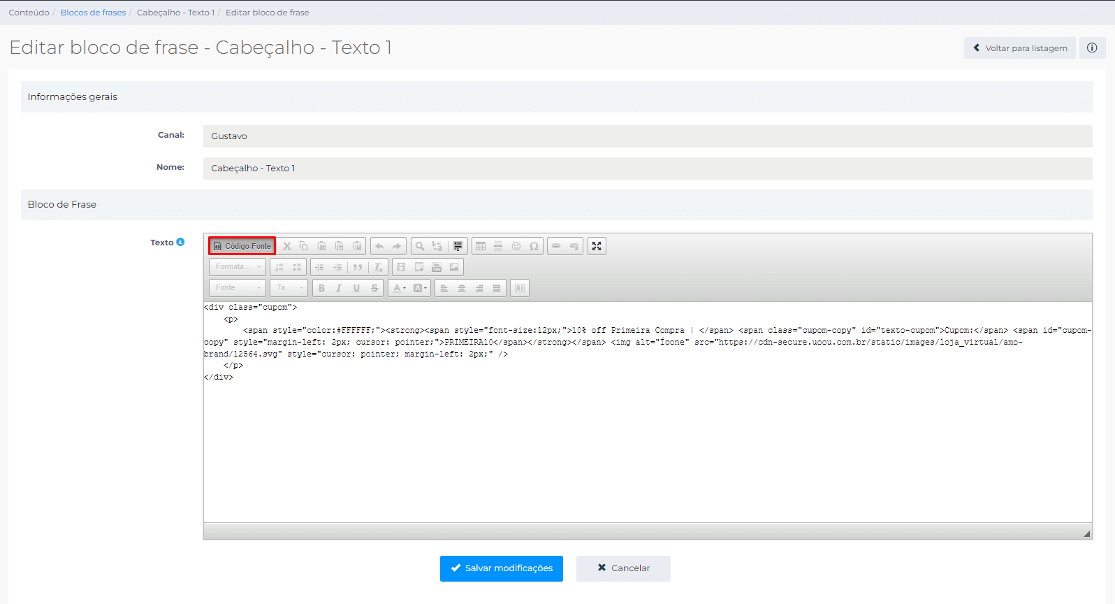The width and height of the screenshot is (1115, 604).
Task: Select Paste from Word icon
Action: [357, 246]
